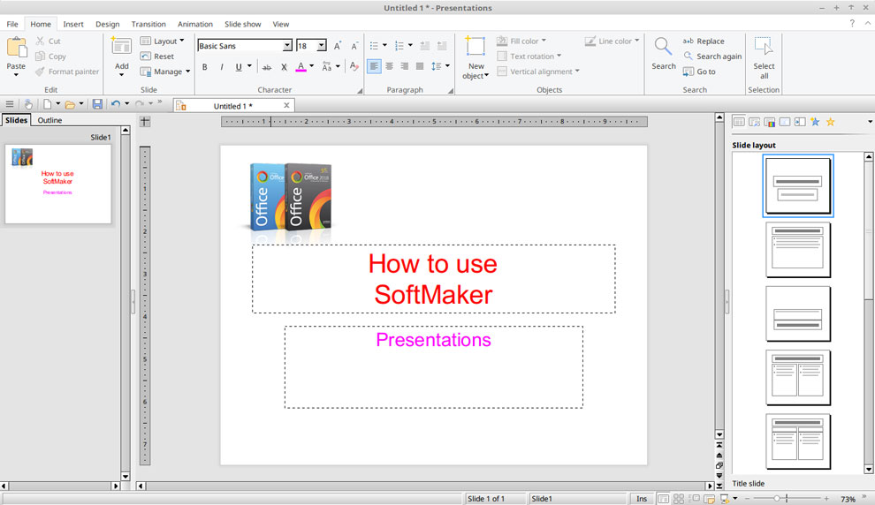This screenshot has width=875, height=505.
Task: Undo the last action
Action: [116, 104]
